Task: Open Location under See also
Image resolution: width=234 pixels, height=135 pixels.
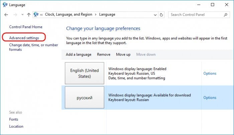Action: pos(16,126)
